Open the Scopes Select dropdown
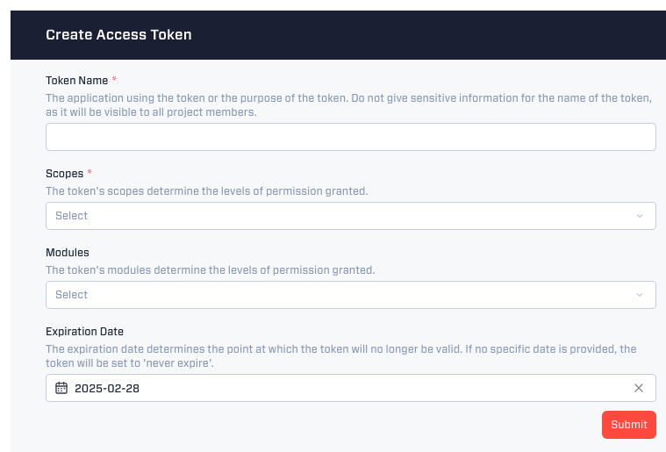 (x=350, y=216)
